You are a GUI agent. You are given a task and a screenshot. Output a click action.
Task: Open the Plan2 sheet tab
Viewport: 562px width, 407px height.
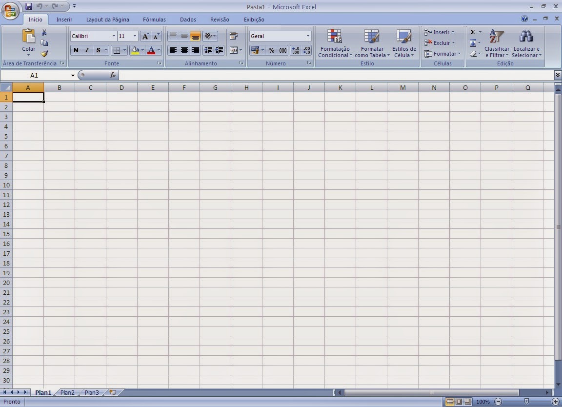(67, 392)
